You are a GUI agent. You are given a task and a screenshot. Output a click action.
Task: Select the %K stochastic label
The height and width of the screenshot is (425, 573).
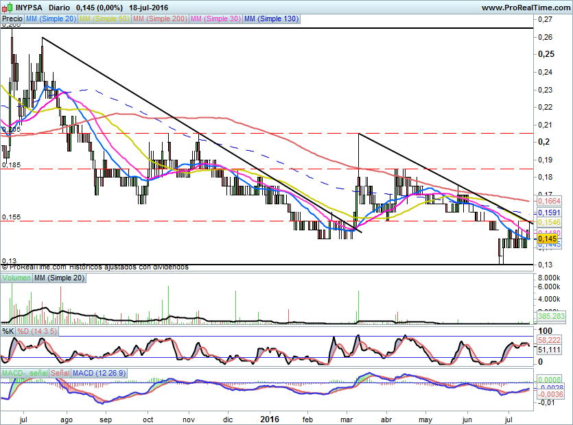pyautogui.click(x=8, y=331)
